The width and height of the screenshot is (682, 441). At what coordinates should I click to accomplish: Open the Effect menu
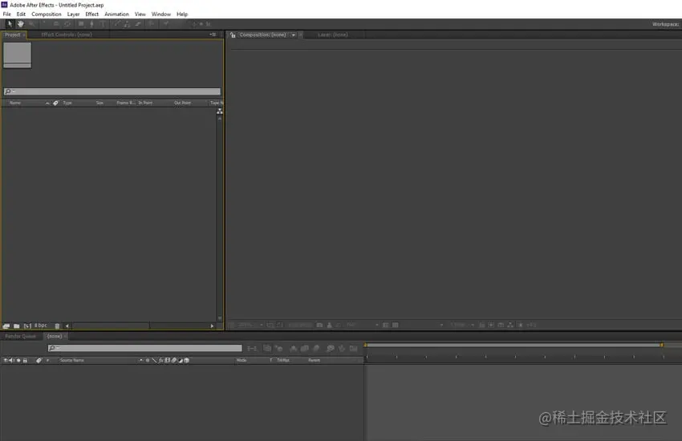pos(91,14)
